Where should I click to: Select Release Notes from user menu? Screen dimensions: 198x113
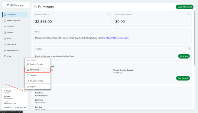pyautogui.click(x=37, y=81)
